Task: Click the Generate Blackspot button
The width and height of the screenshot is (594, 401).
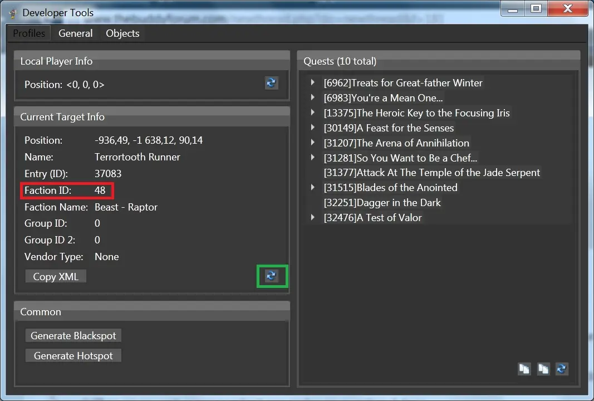Action: pyautogui.click(x=73, y=336)
